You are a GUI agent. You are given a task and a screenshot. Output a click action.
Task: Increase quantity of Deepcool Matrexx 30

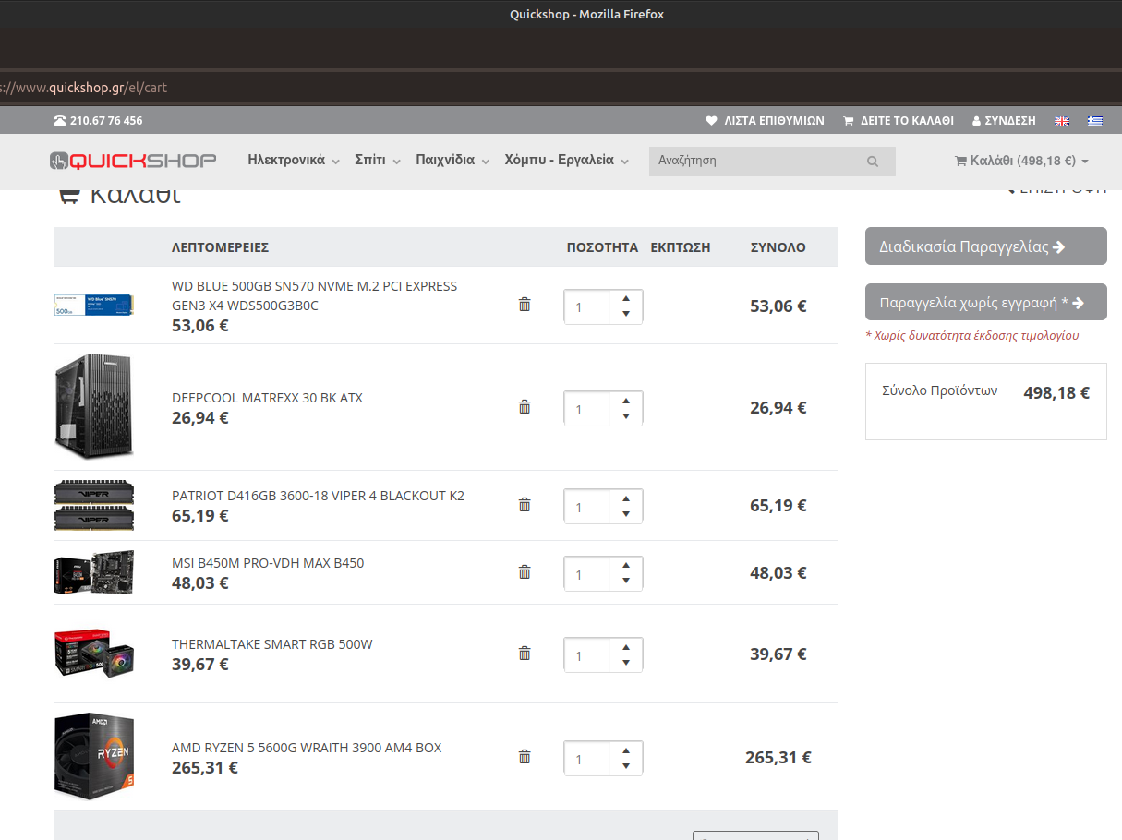pos(626,401)
